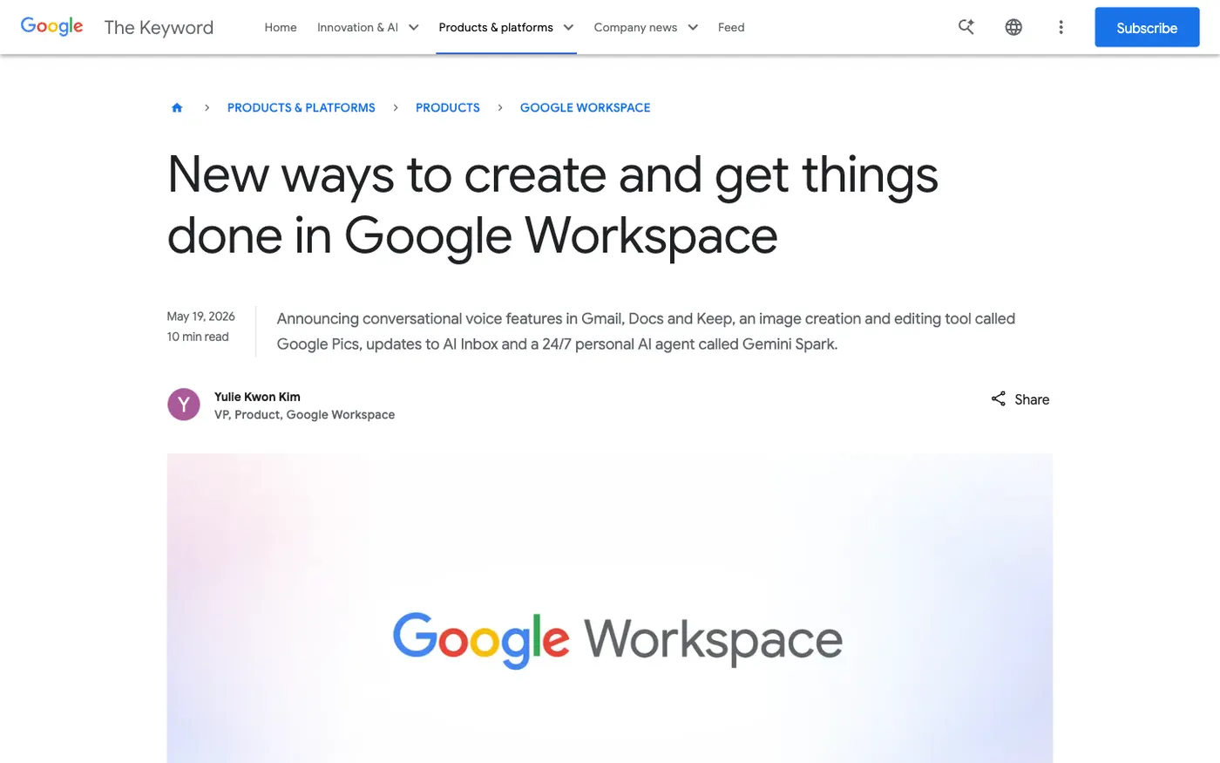Follow the PRODUCTS & PLATFORMS breadcrumb
The width and height of the screenshot is (1220, 763).
(302, 108)
